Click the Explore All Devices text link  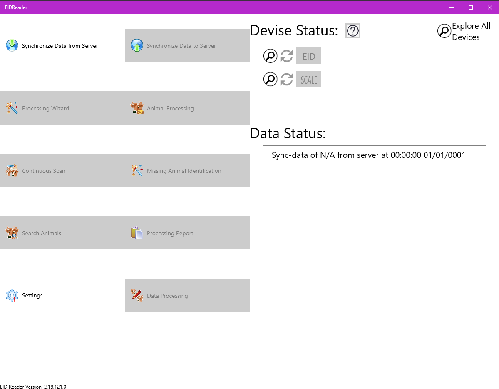point(471,32)
